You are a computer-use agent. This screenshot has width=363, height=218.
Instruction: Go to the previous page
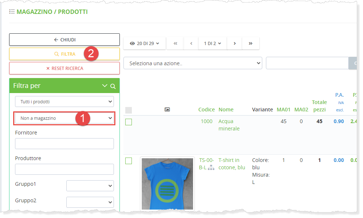191,43
